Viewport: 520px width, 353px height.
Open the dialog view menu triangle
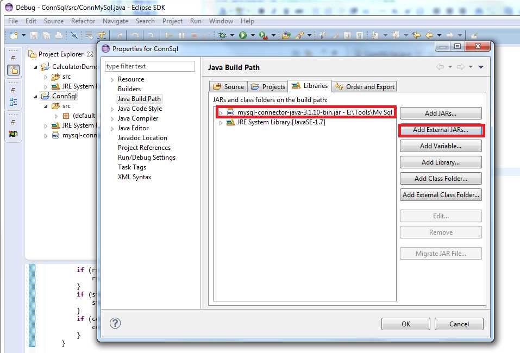pyautogui.click(x=480, y=67)
